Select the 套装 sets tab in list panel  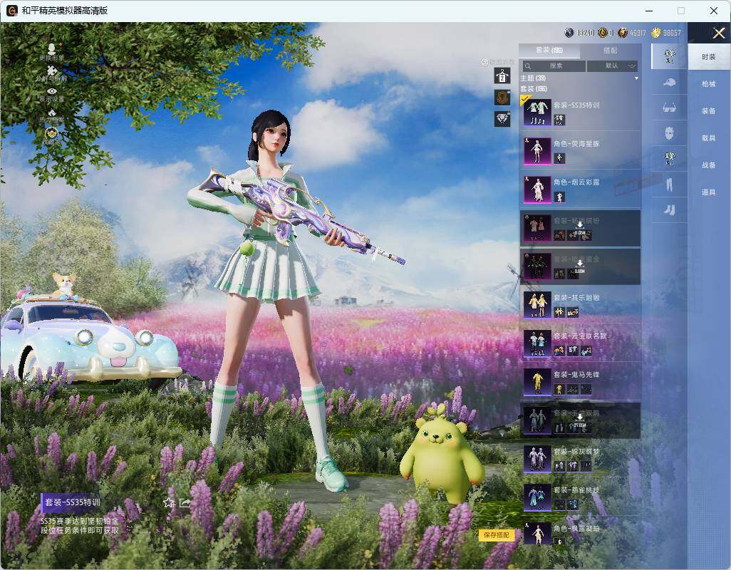pos(549,51)
